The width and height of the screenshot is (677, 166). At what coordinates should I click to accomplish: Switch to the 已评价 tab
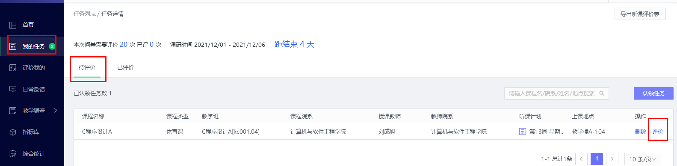pyautogui.click(x=126, y=68)
